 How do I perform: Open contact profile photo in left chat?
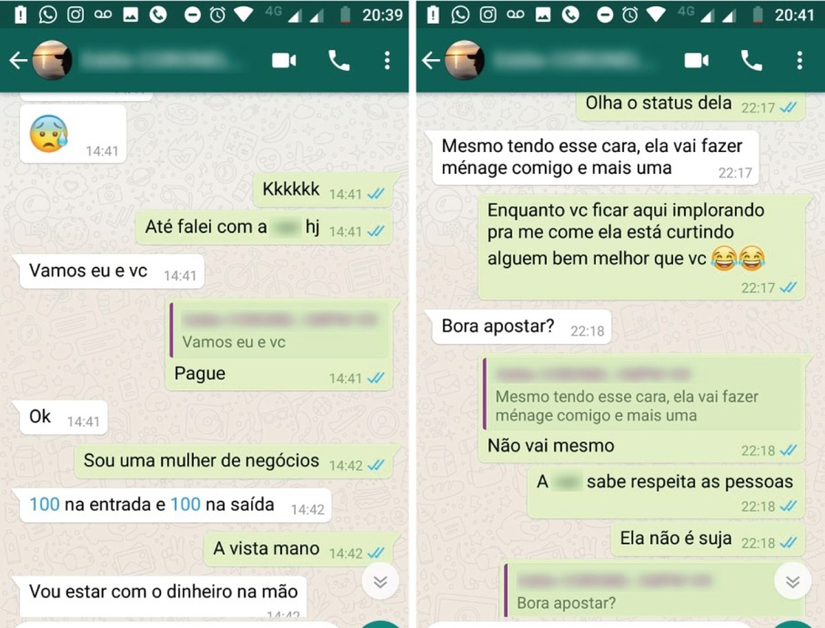tap(52, 61)
